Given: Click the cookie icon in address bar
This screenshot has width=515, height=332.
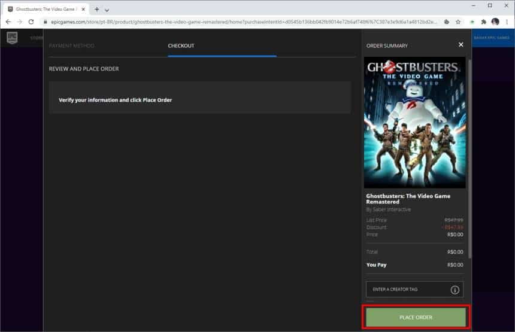Looking at the screenshot, I should click(446, 22).
